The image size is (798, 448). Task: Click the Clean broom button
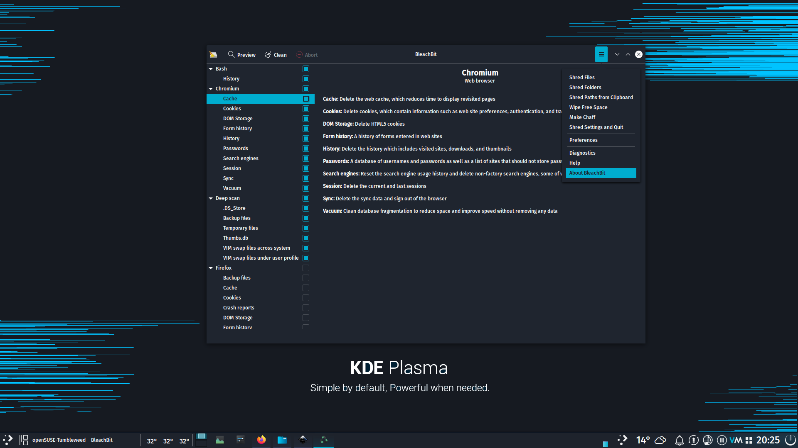point(276,55)
